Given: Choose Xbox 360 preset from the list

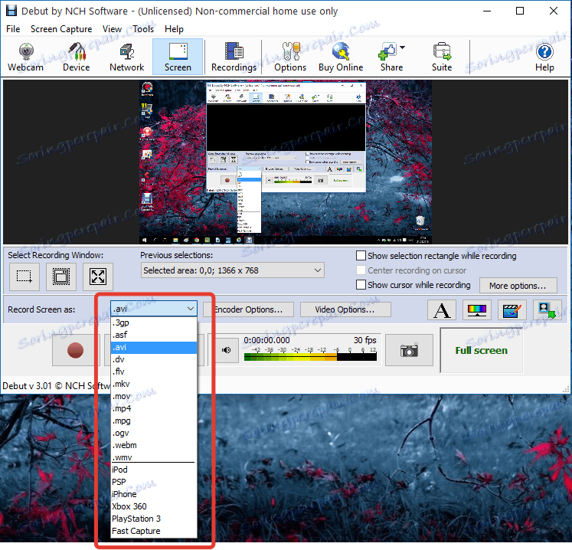Looking at the screenshot, I should [x=154, y=506].
